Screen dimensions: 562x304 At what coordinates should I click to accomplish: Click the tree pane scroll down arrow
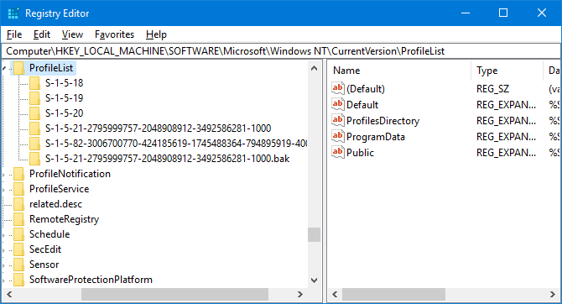pyautogui.click(x=315, y=280)
